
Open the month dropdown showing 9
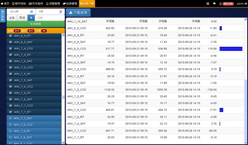[50, 11]
